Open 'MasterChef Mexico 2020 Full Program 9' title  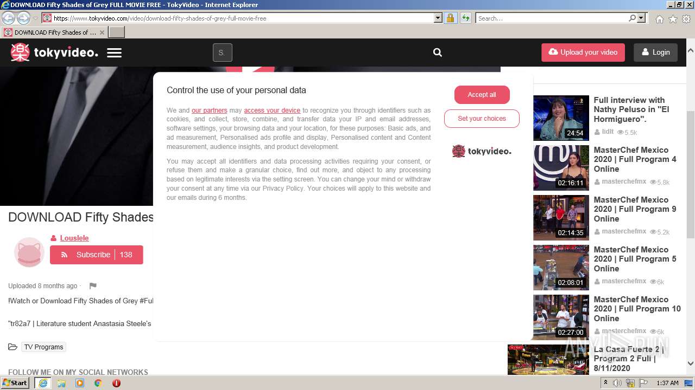point(635,209)
